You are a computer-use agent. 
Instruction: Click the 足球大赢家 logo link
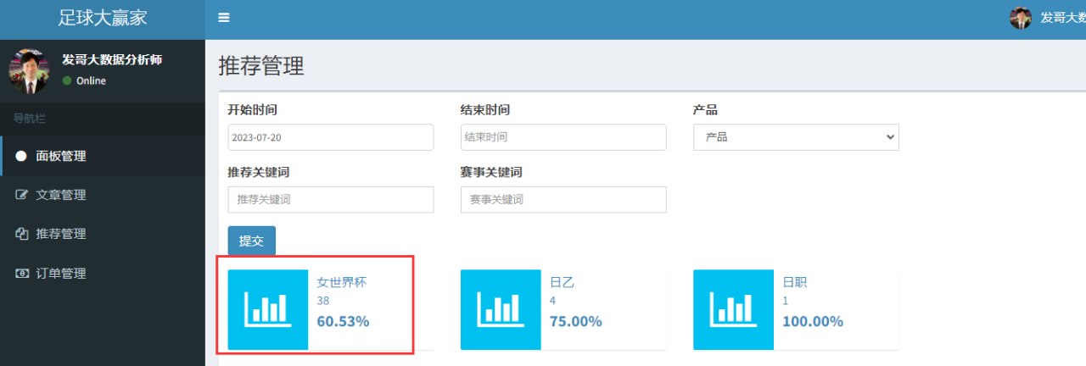pos(103,18)
